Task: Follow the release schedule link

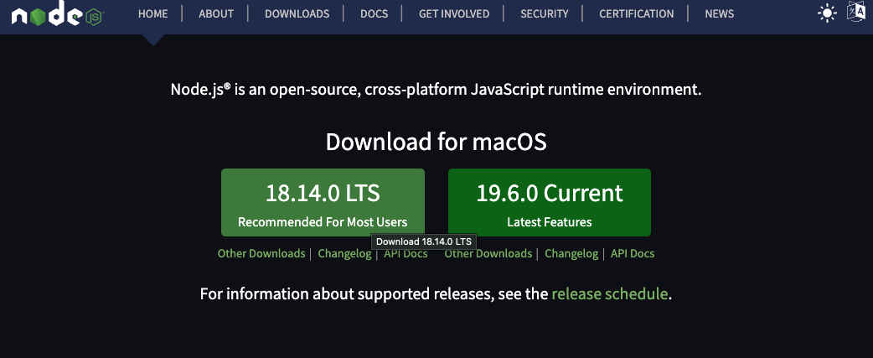Action: coord(609,294)
